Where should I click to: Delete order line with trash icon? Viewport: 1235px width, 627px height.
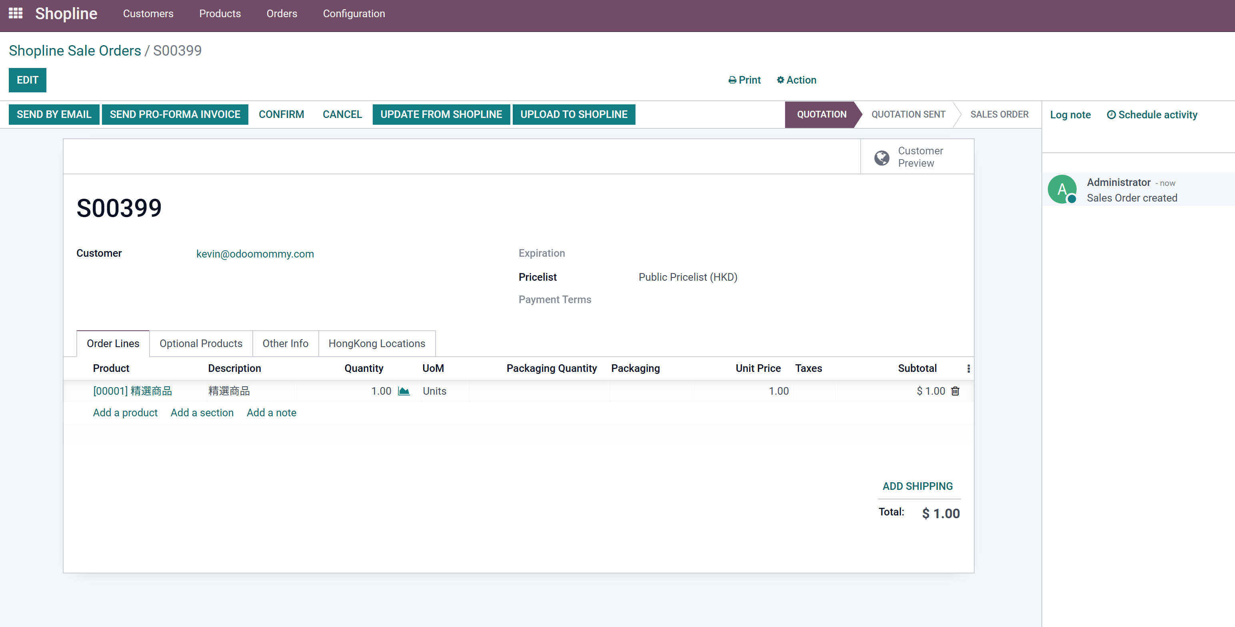pyautogui.click(x=955, y=391)
